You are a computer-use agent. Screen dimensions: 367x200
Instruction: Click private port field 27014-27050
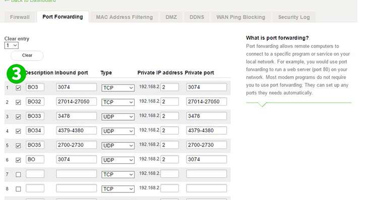point(207,102)
